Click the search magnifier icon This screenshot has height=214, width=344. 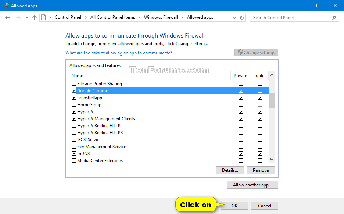[x=334, y=17]
